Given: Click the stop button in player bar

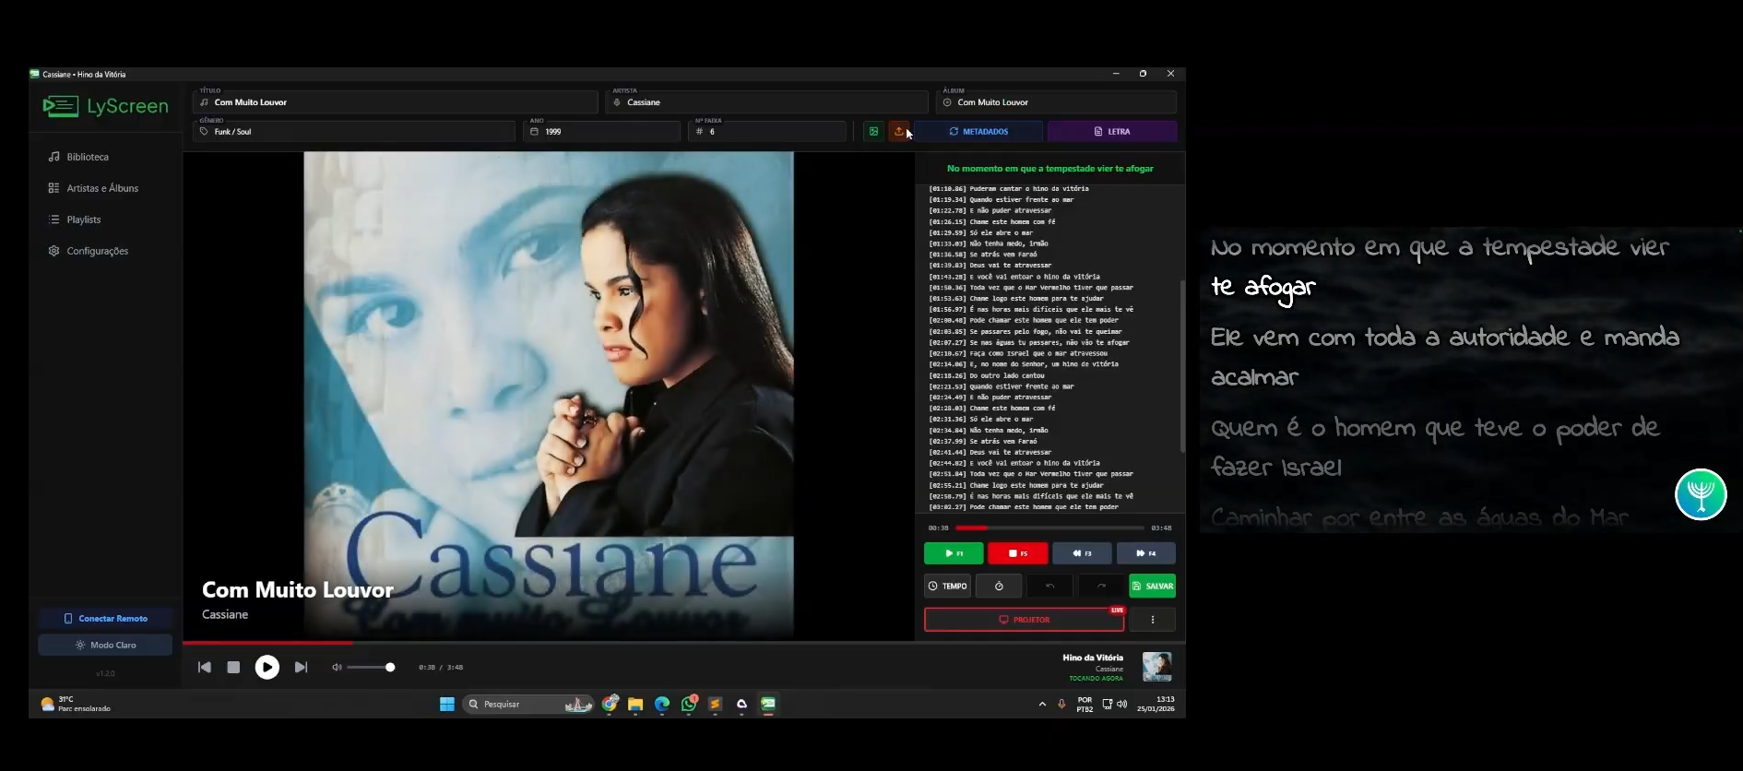Looking at the screenshot, I should pyautogui.click(x=233, y=667).
